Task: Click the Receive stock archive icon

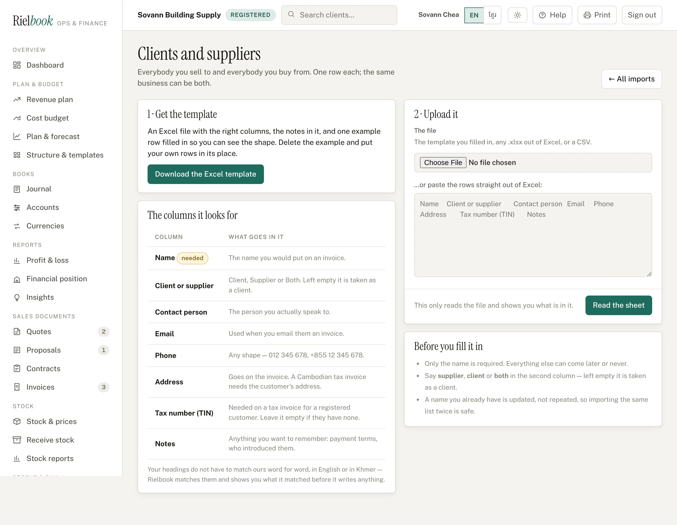Action: coord(17,440)
